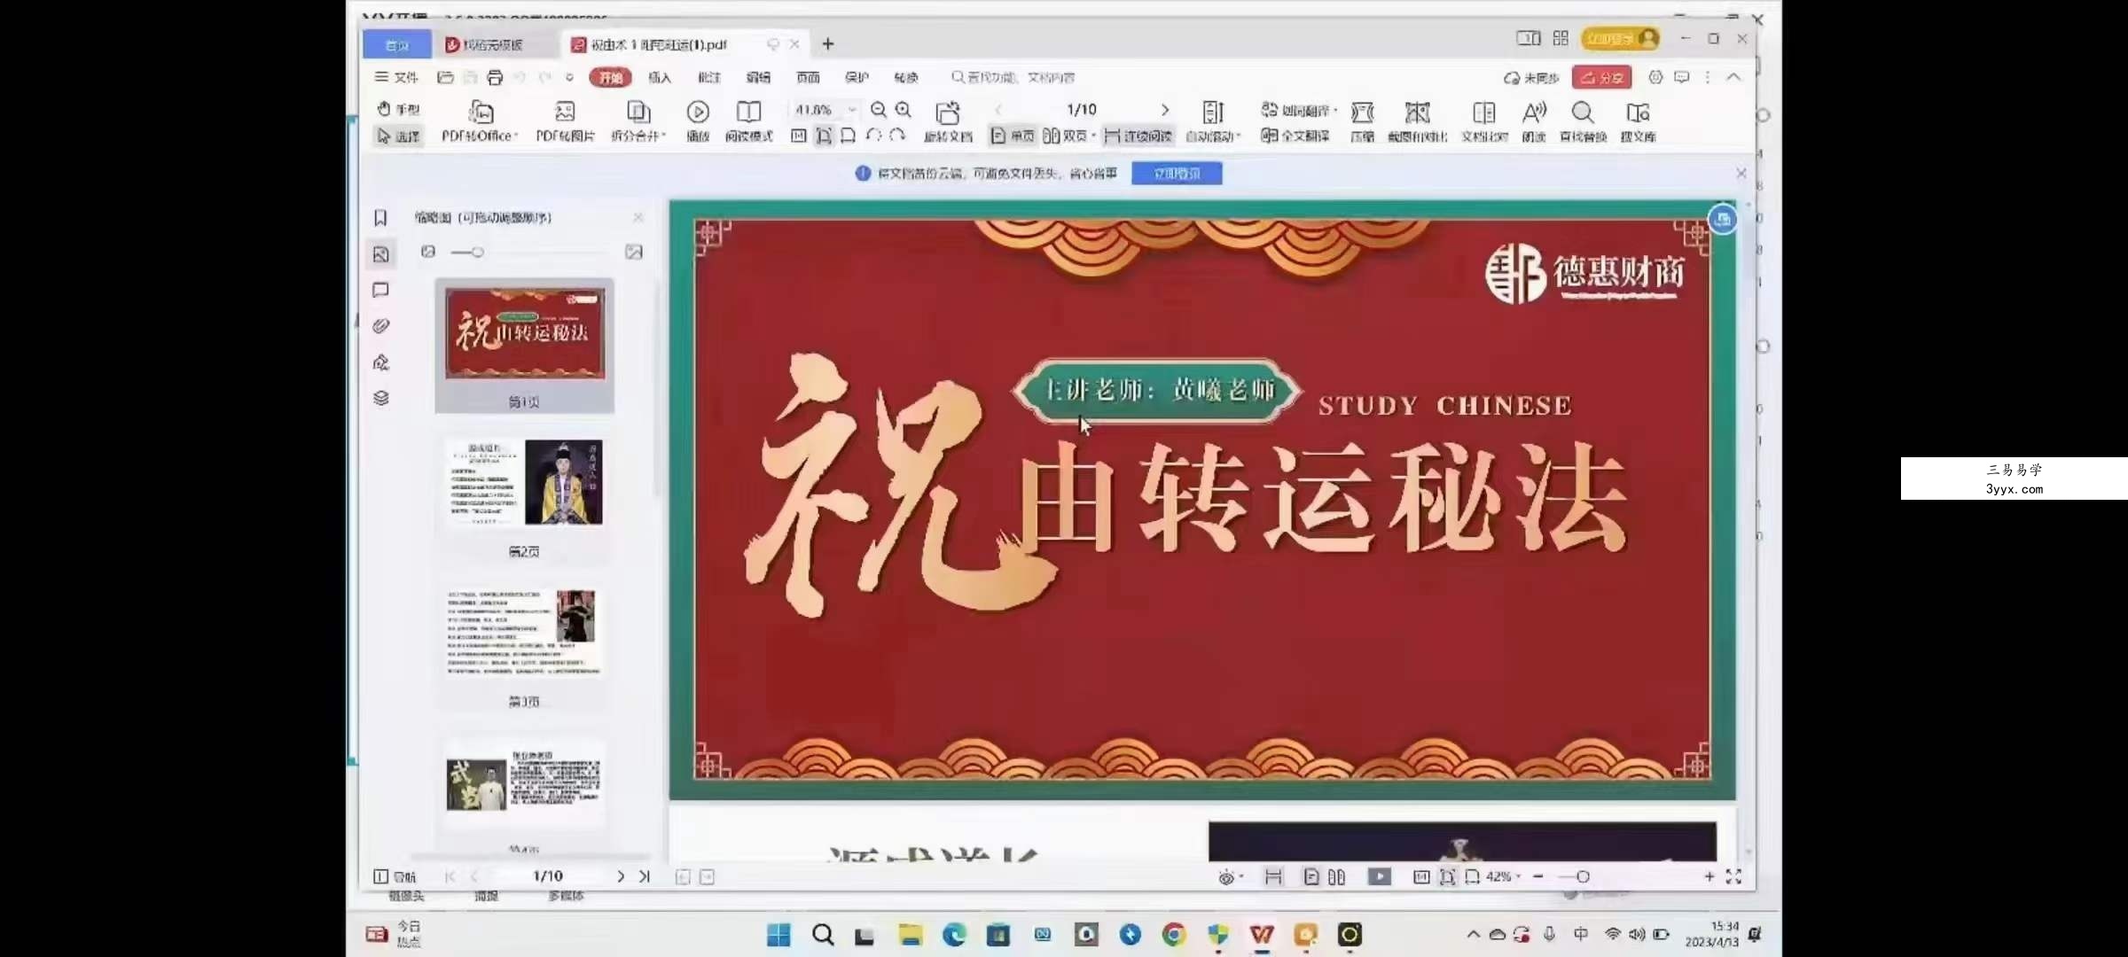Click the Print icon

[x=495, y=77]
